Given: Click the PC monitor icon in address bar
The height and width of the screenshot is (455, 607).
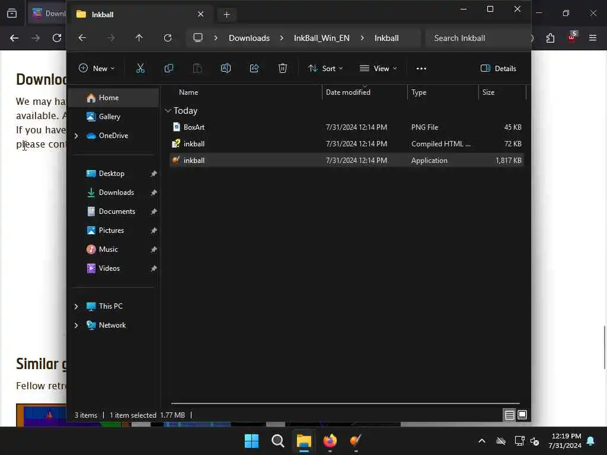Looking at the screenshot, I should click(198, 37).
